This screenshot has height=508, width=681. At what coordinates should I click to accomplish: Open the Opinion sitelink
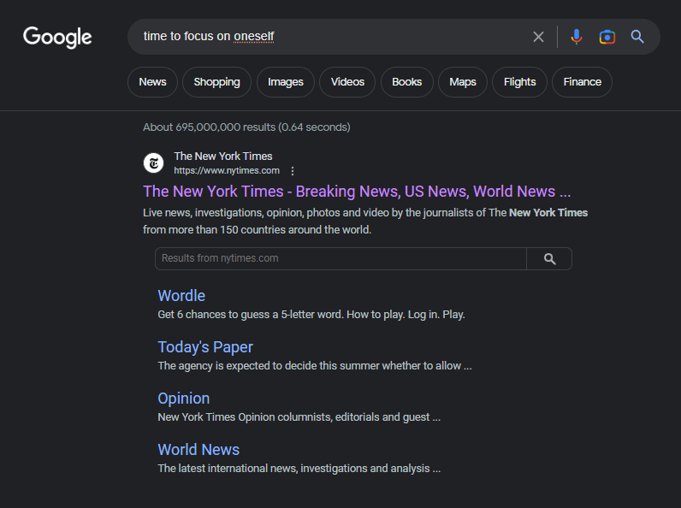183,399
